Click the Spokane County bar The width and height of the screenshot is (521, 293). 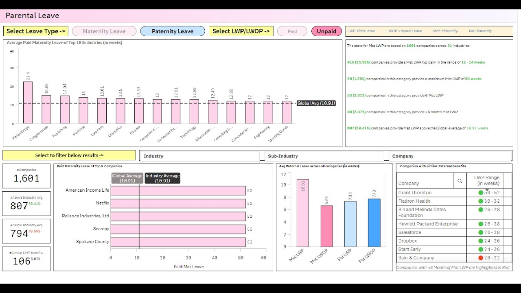click(x=178, y=242)
